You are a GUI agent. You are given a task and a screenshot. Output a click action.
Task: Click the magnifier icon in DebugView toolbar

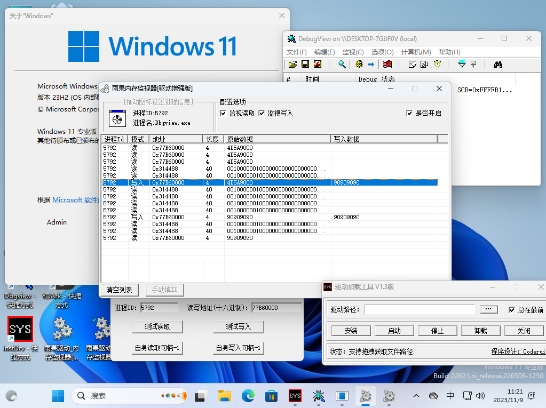click(x=342, y=65)
